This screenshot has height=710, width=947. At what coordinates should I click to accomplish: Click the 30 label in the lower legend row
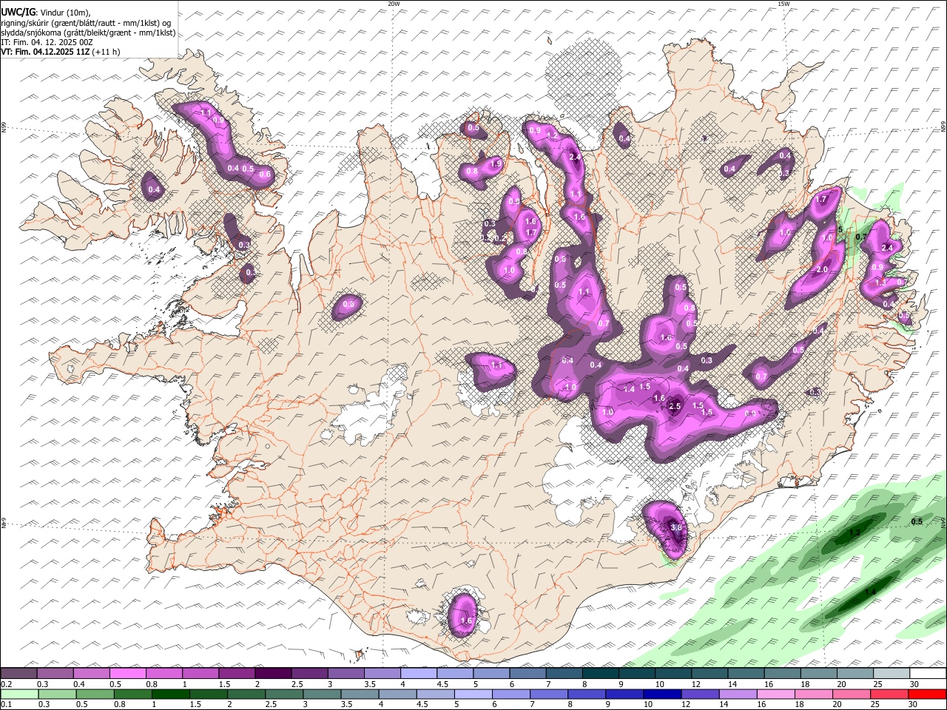914,705
